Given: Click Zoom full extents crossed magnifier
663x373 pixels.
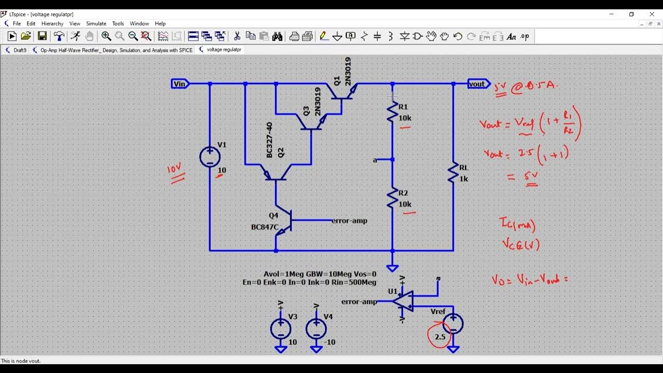Looking at the screenshot, I should [146, 36].
